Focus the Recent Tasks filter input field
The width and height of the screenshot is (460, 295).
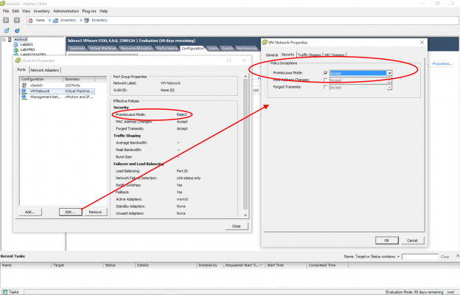[420, 257]
